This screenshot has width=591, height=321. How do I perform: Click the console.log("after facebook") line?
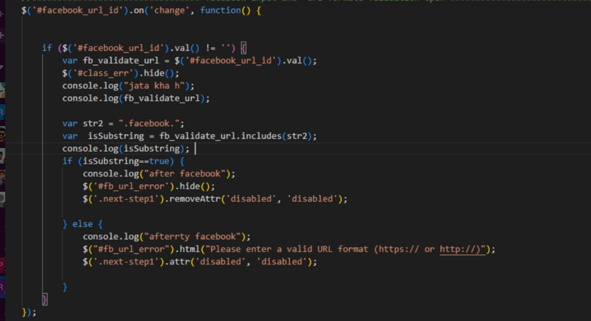point(158,174)
